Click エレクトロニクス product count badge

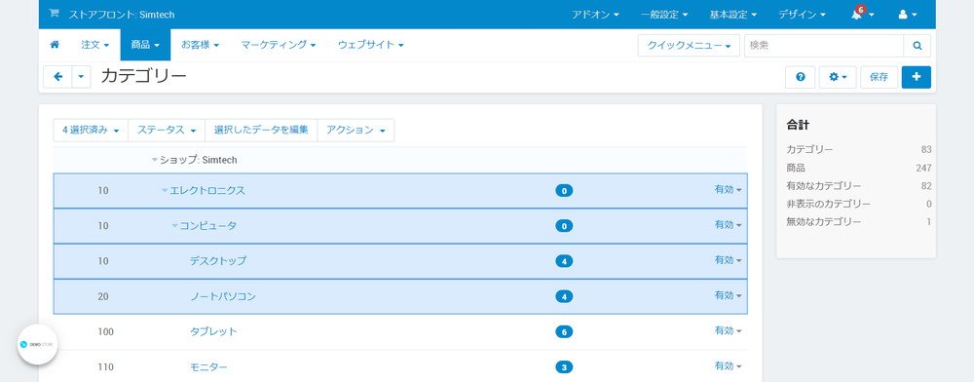pyautogui.click(x=564, y=191)
